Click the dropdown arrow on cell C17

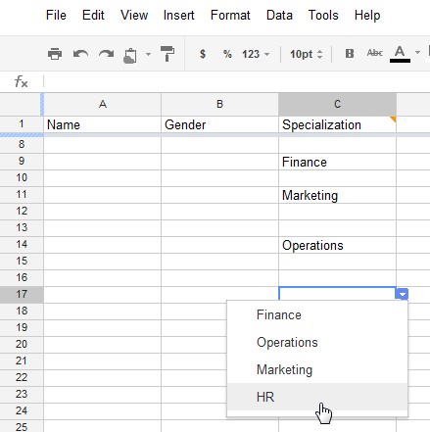tap(403, 294)
